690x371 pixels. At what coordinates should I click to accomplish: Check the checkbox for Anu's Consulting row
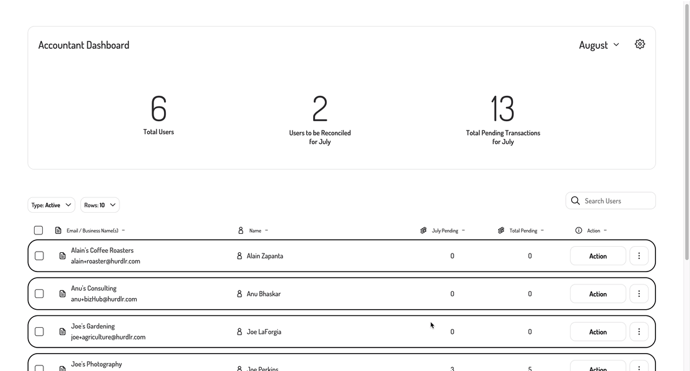[39, 293]
